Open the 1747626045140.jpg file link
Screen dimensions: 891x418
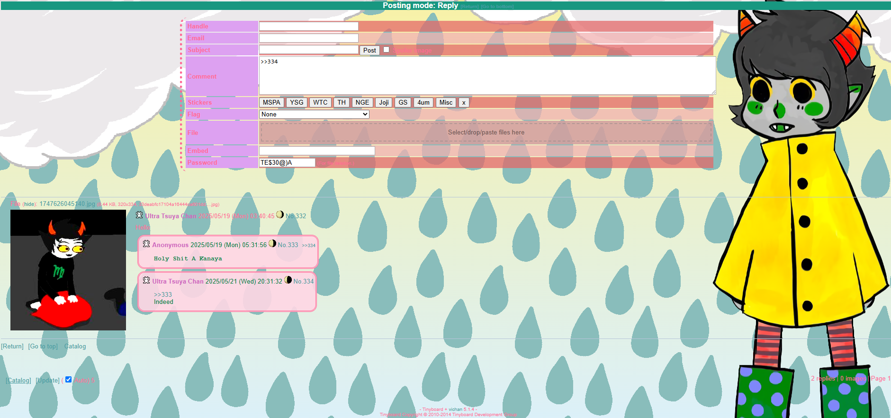coord(67,204)
